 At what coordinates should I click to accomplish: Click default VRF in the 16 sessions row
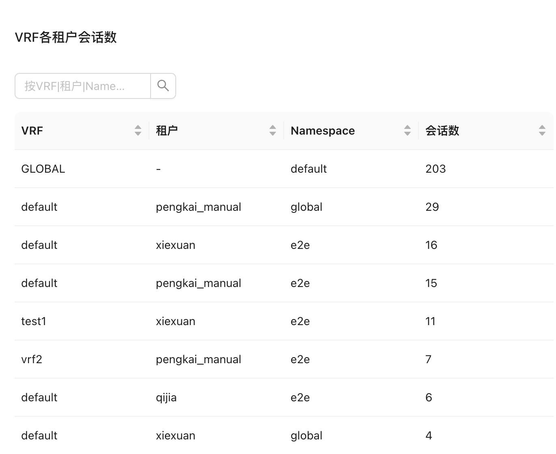(x=39, y=245)
